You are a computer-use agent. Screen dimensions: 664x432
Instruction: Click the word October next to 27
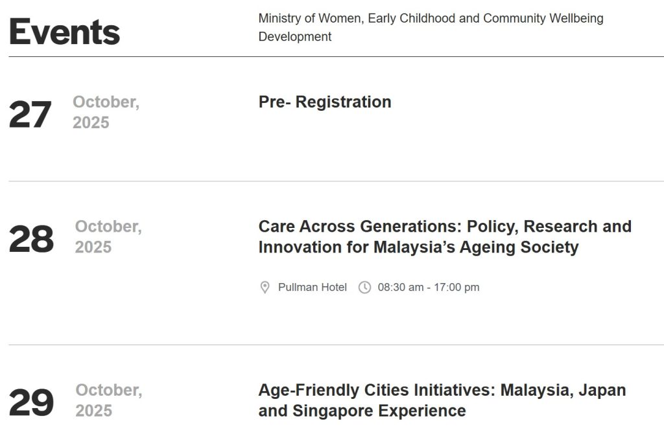click(106, 102)
